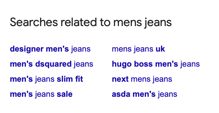Viewport: 219px width, 113px height.
Task: Click the bold word 'dsquared' in suggestions
Action: click(53, 64)
